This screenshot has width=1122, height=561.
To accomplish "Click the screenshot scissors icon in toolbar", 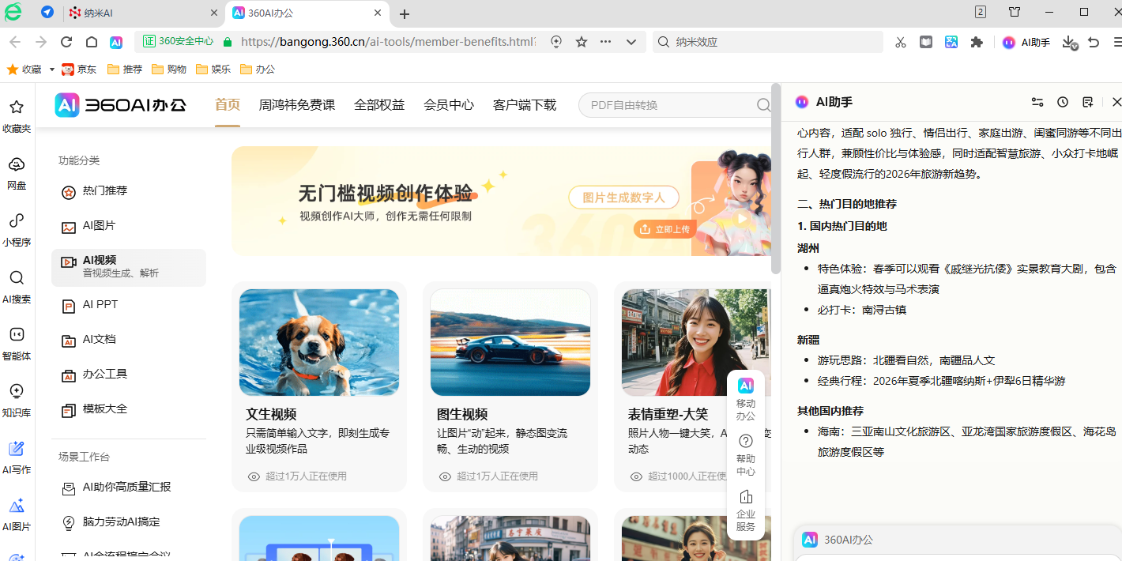I will (901, 42).
